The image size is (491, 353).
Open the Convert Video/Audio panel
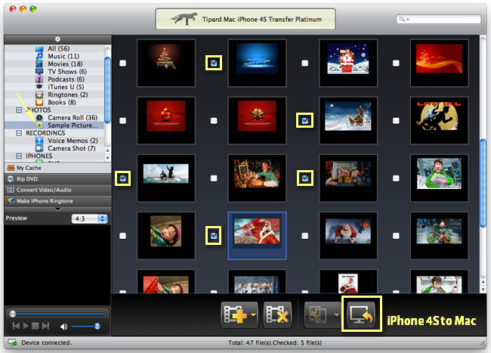[x=57, y=190]
